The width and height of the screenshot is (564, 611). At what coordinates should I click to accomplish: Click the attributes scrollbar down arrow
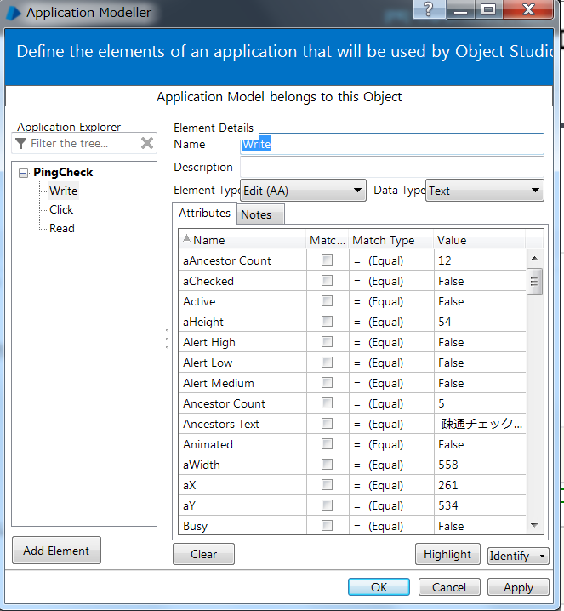[535, 525]
